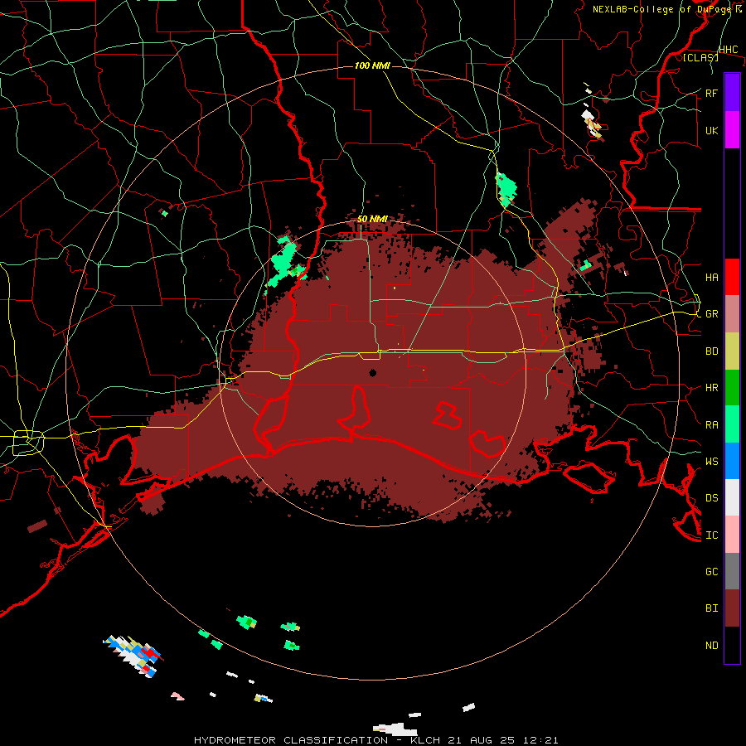Click the 'RA' legend label
Viewport: 746px width, 746px height.
(x=711, y=425)
